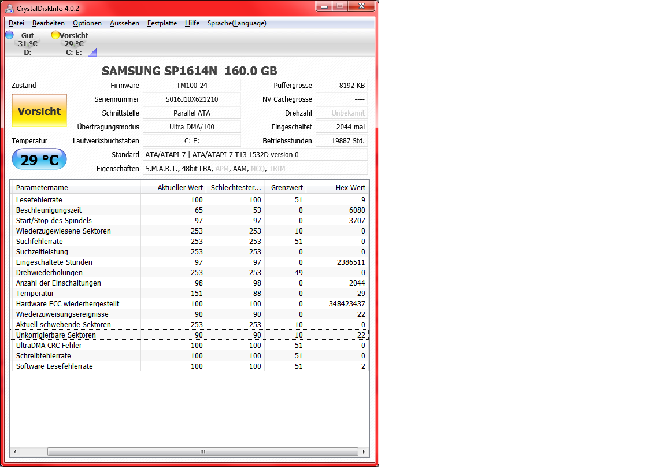Click the Schnittstelle field Parallel ATA

point(192,113)
